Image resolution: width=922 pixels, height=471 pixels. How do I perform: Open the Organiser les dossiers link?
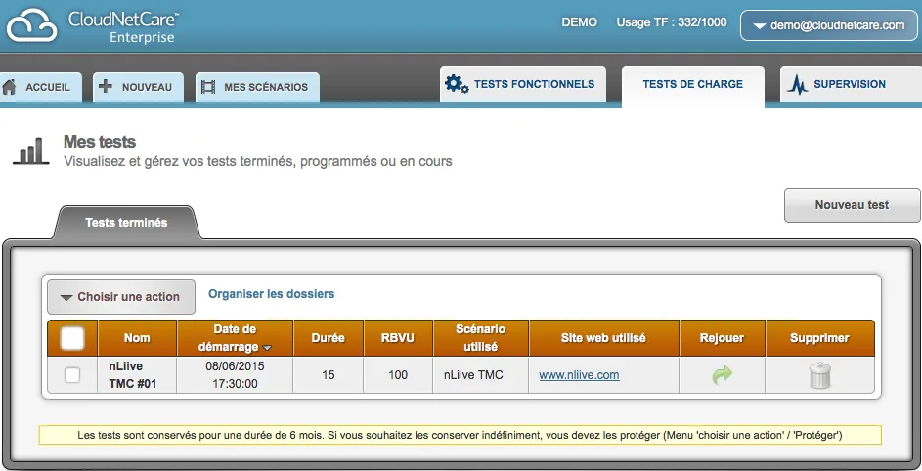[272, 294]
